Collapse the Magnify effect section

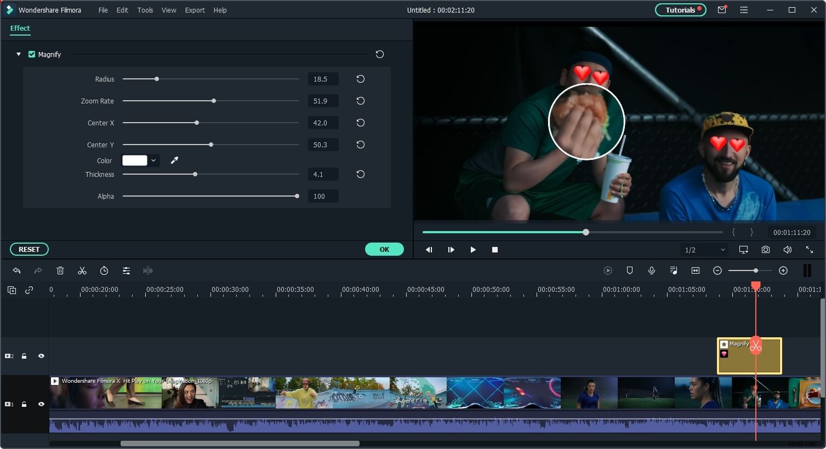19,54
